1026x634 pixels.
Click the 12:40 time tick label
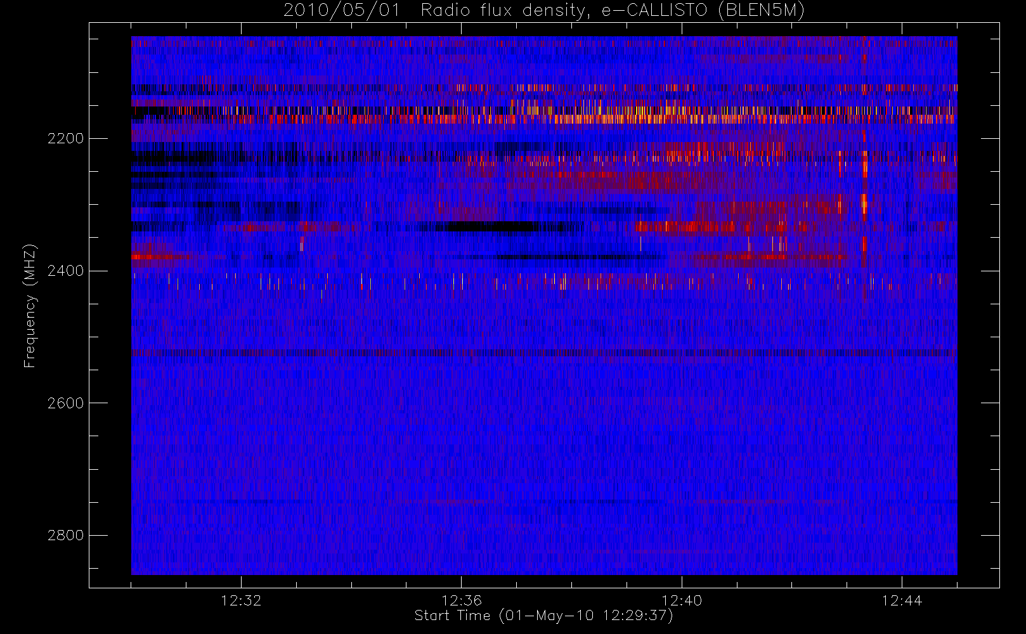(x=682, y=600)
